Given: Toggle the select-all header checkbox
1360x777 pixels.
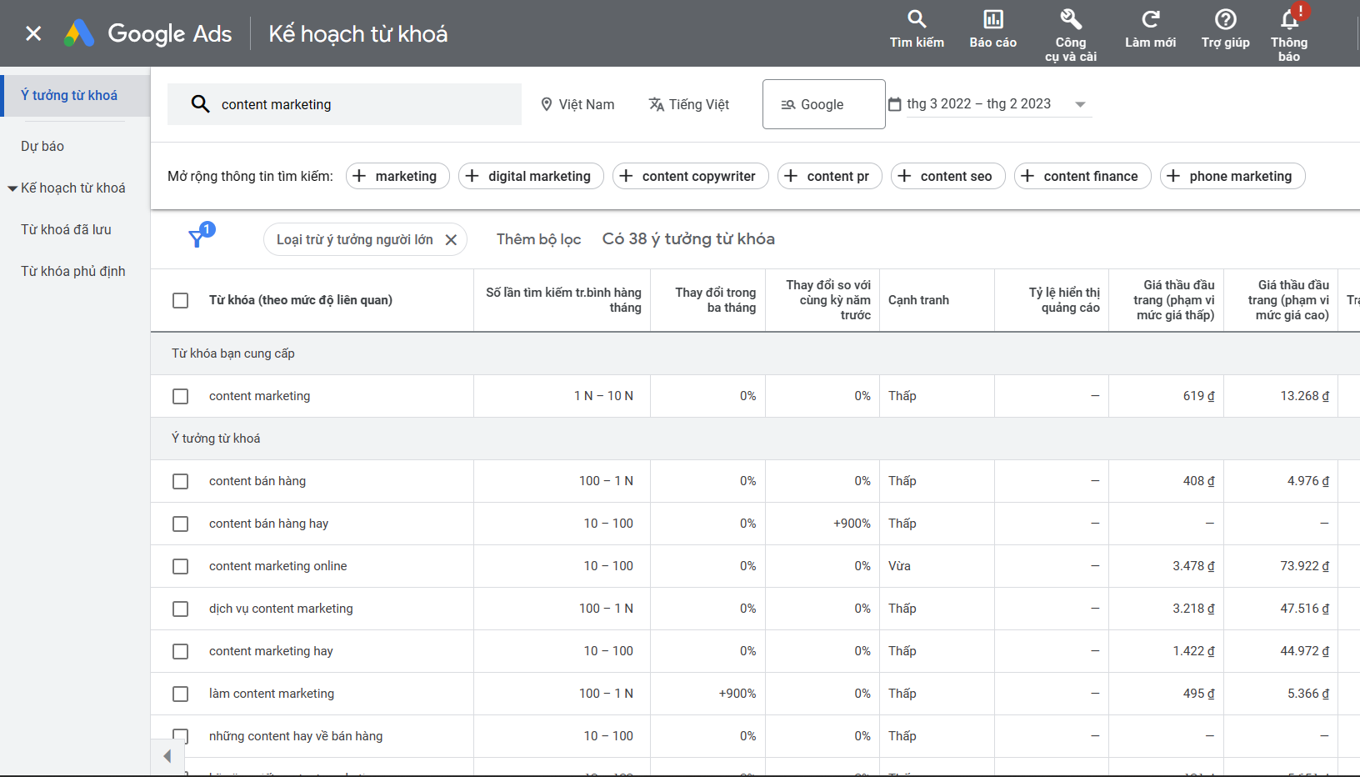Looking at the screenshot, I should point(180,300).
